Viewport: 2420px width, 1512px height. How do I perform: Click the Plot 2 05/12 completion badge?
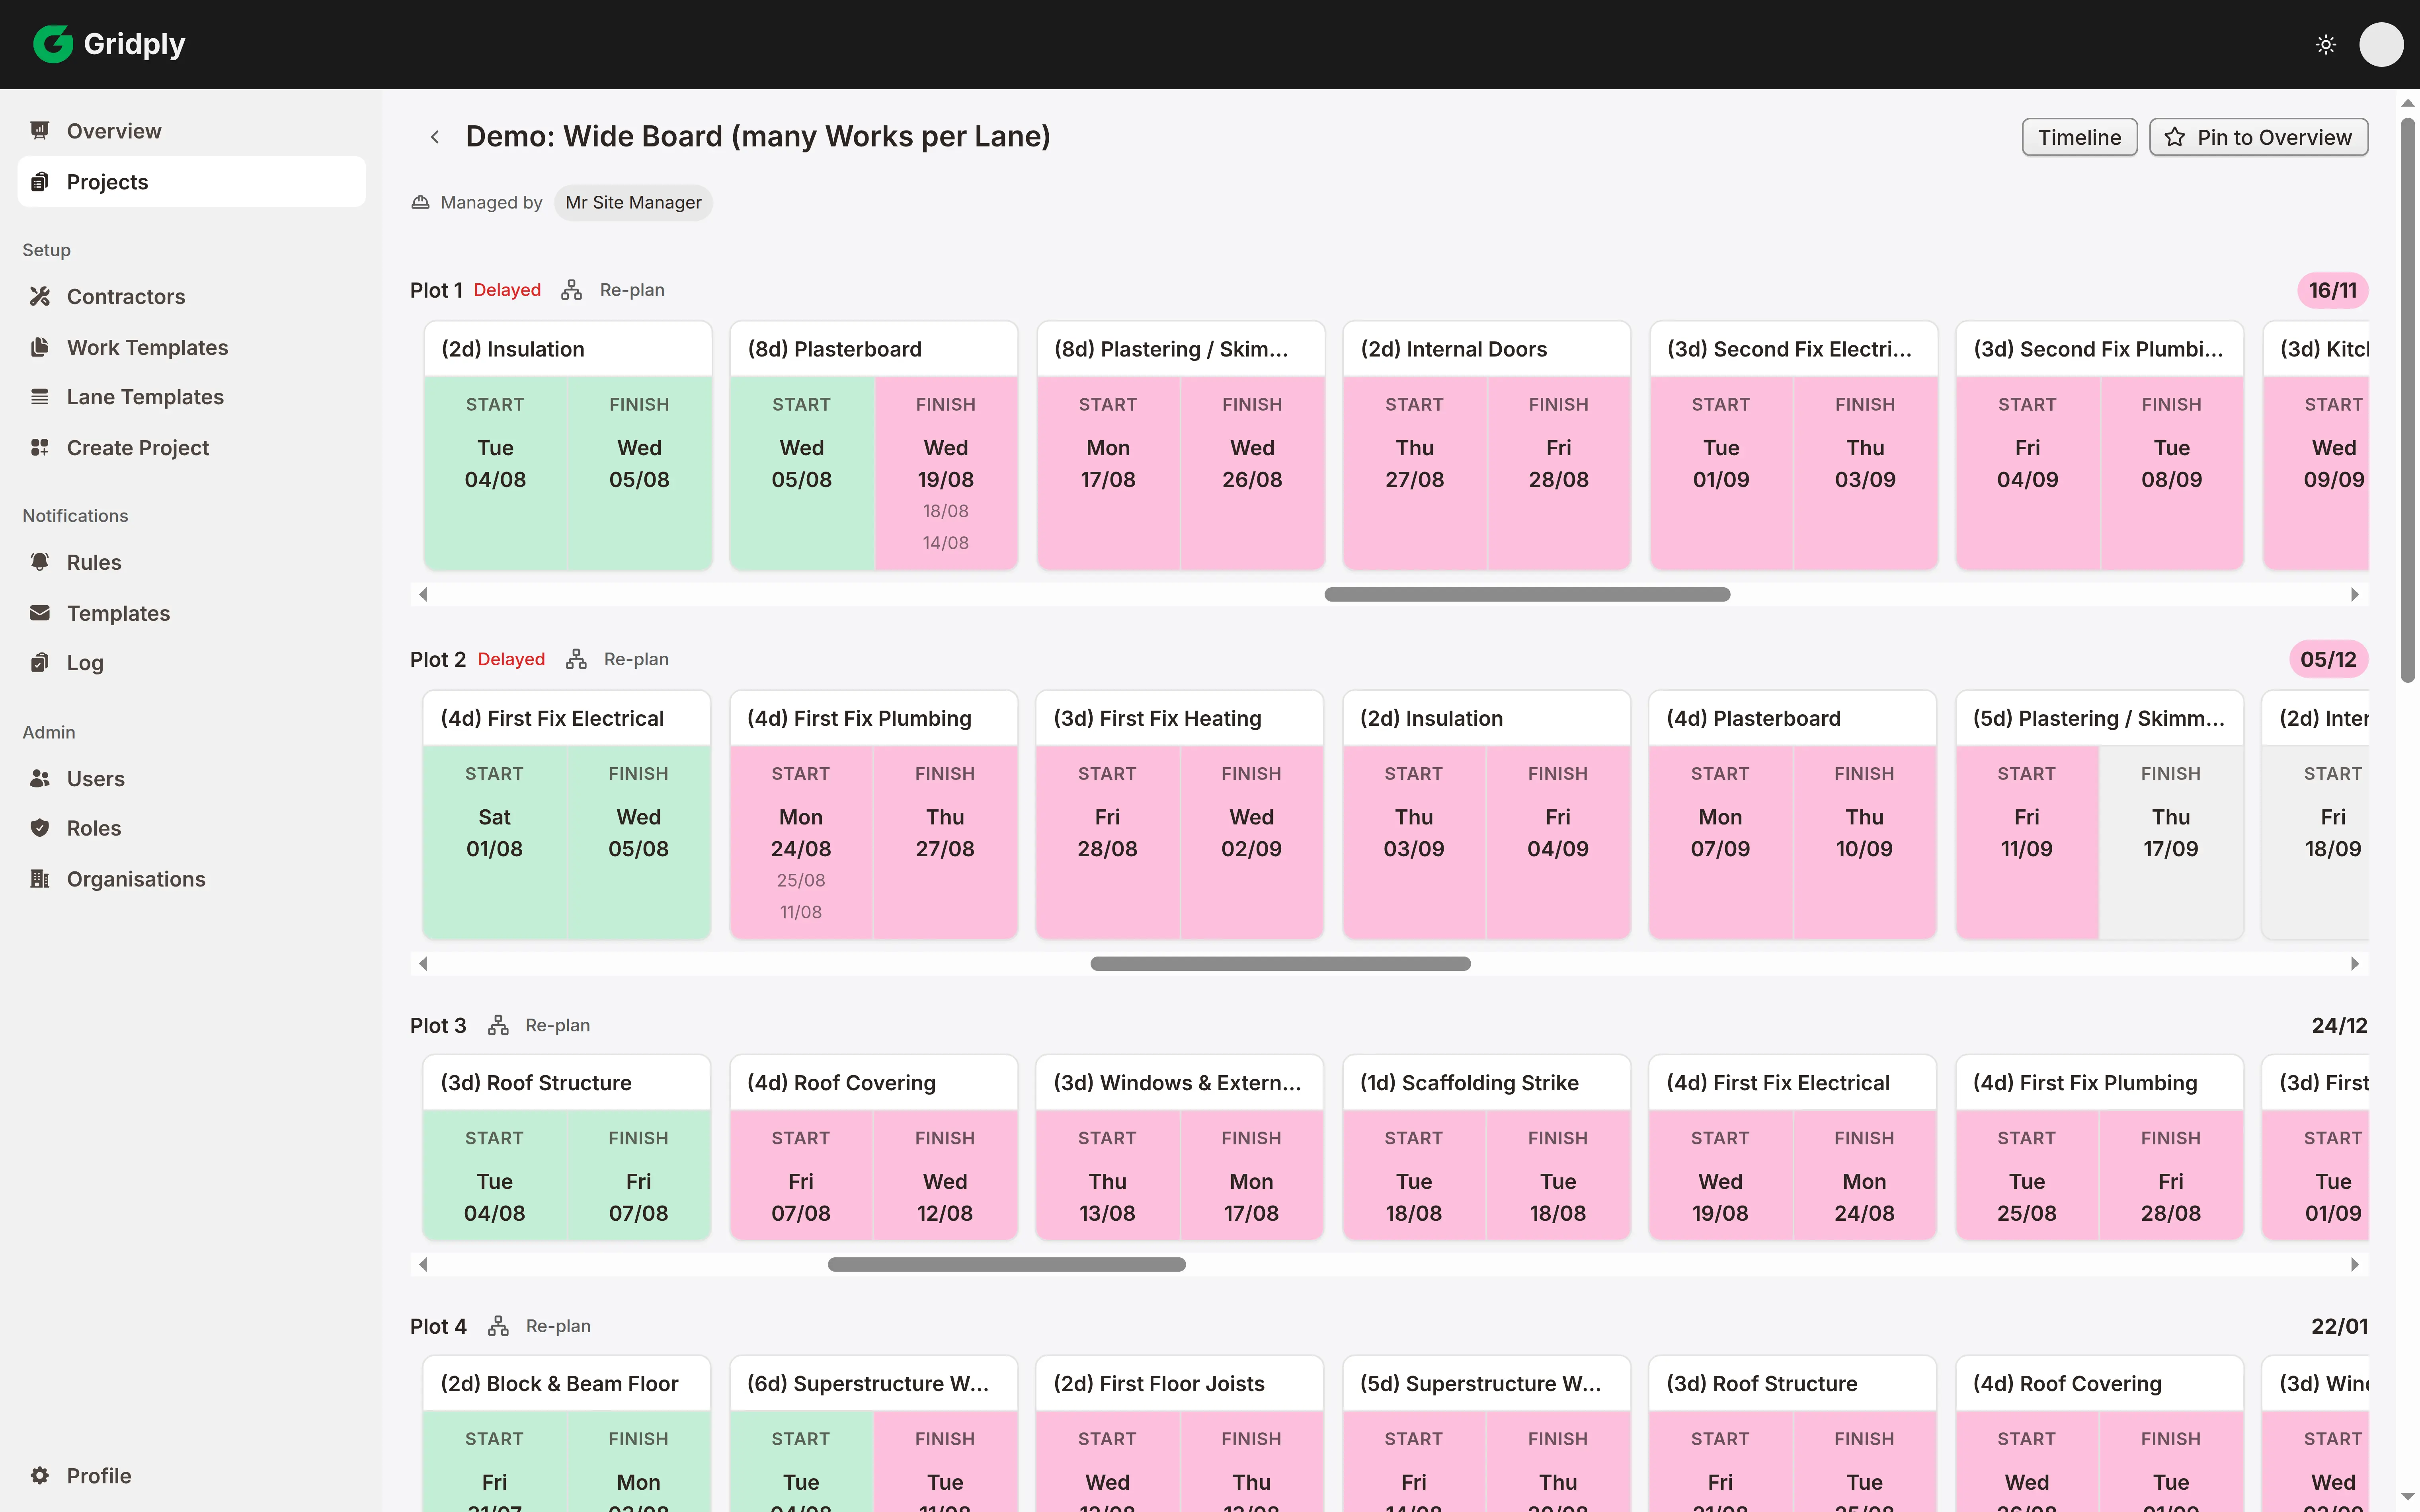coord(2328,659)
